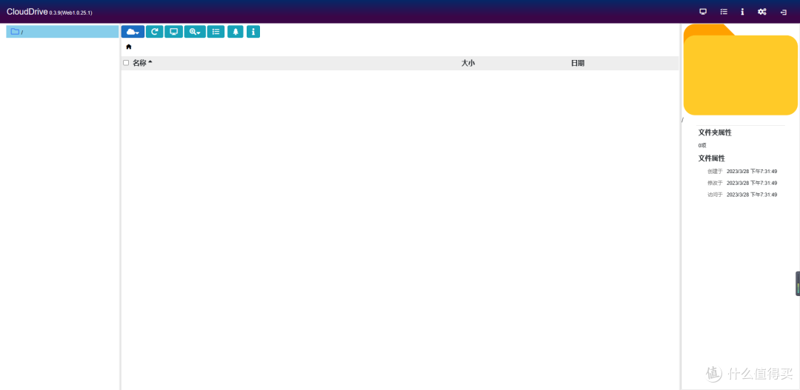Image resolution: width=800 pixels, height=390 pixels.
Task: Click the refresh button in the teal toolbar
Action: pyautogui.click(x=154, y=32)
